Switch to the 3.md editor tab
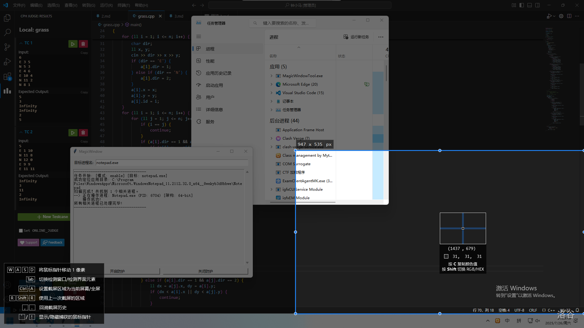 tap(178, 16)
